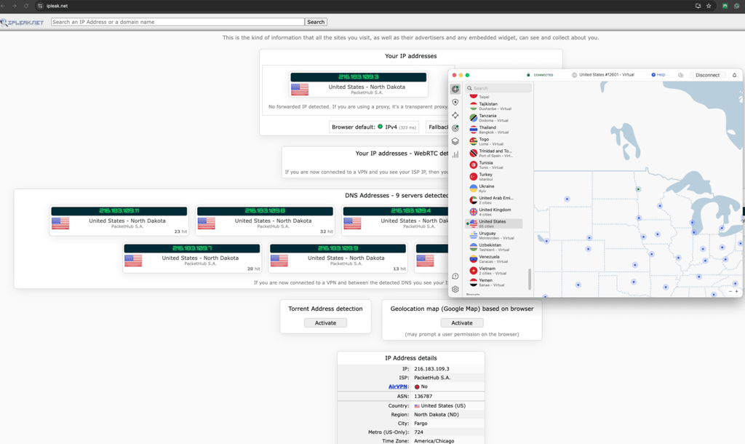The image size is (745, 444).
Task: Open the Threat Protection shield icon in NordVPN
Action: pyautogui.click(x=455, y=102)
